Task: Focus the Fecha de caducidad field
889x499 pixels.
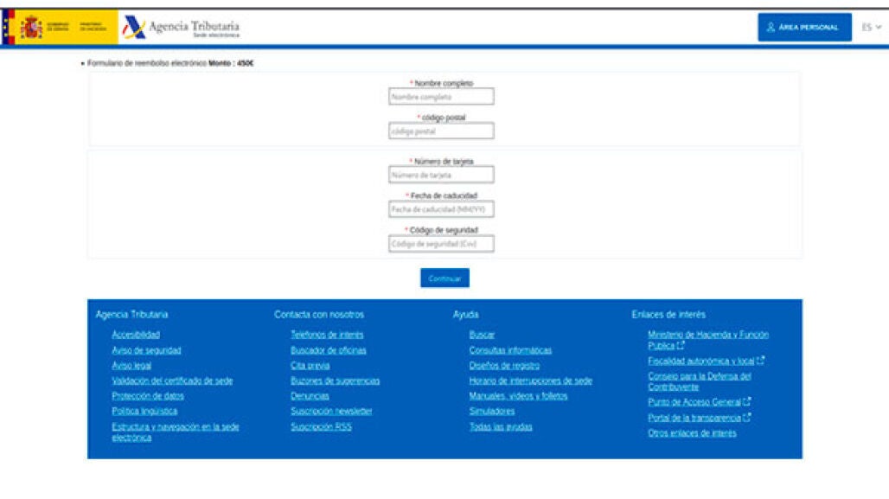Action: [441, 209]
